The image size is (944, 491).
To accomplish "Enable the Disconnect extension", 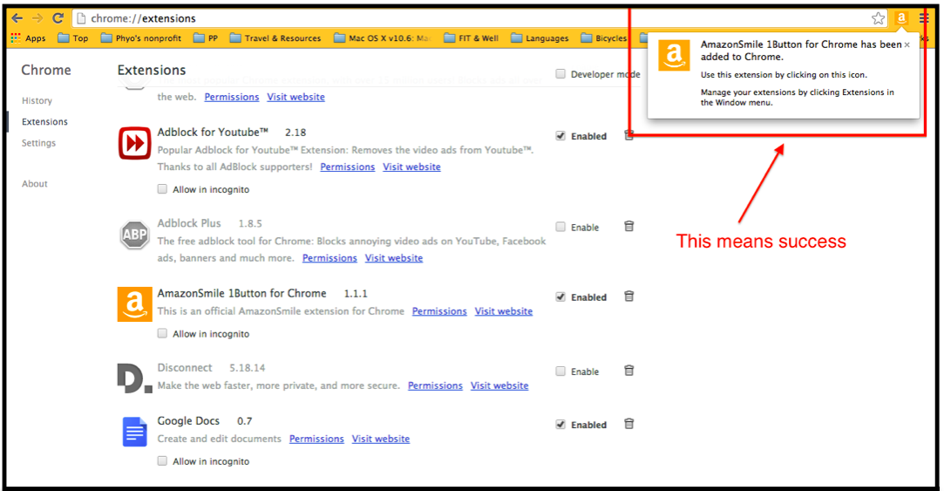I will (x=560, y=372).
